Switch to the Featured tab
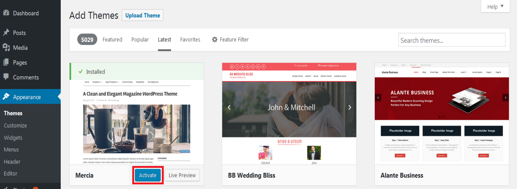Image resolution: width=517 pixels, height=189 pixels. coord(112,40)
